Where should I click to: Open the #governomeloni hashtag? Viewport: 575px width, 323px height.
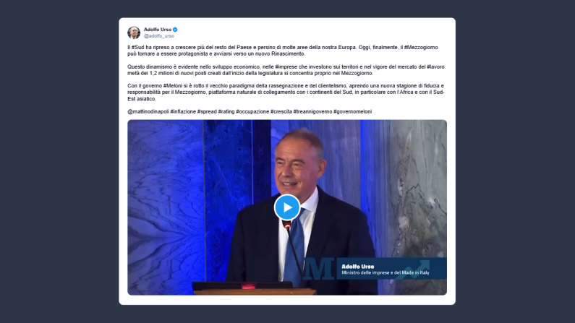click(352, 112)
